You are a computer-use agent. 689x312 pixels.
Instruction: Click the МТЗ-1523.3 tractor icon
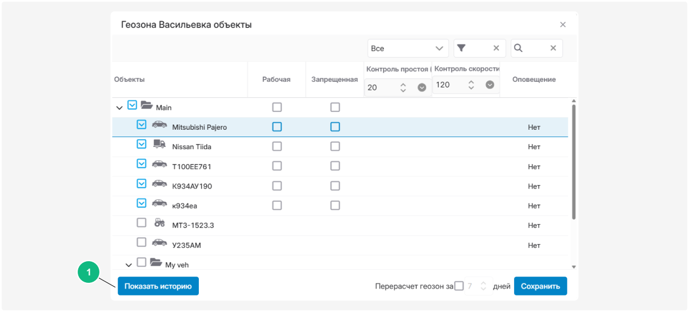point(159,223)
